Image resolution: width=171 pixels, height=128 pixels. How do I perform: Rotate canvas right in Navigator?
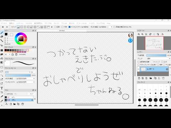[158, 34]
